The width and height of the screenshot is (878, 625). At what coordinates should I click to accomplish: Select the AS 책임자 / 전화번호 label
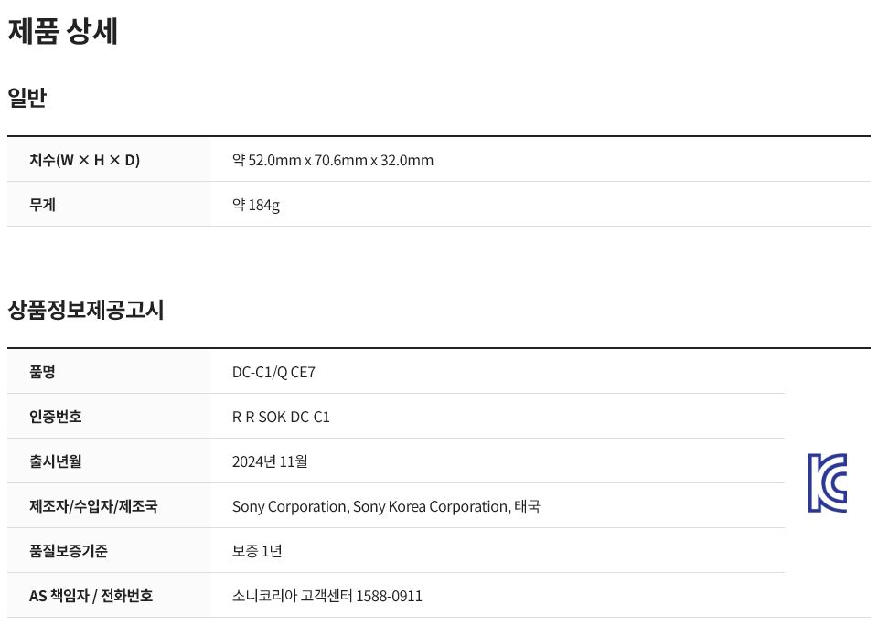[91, 596]
